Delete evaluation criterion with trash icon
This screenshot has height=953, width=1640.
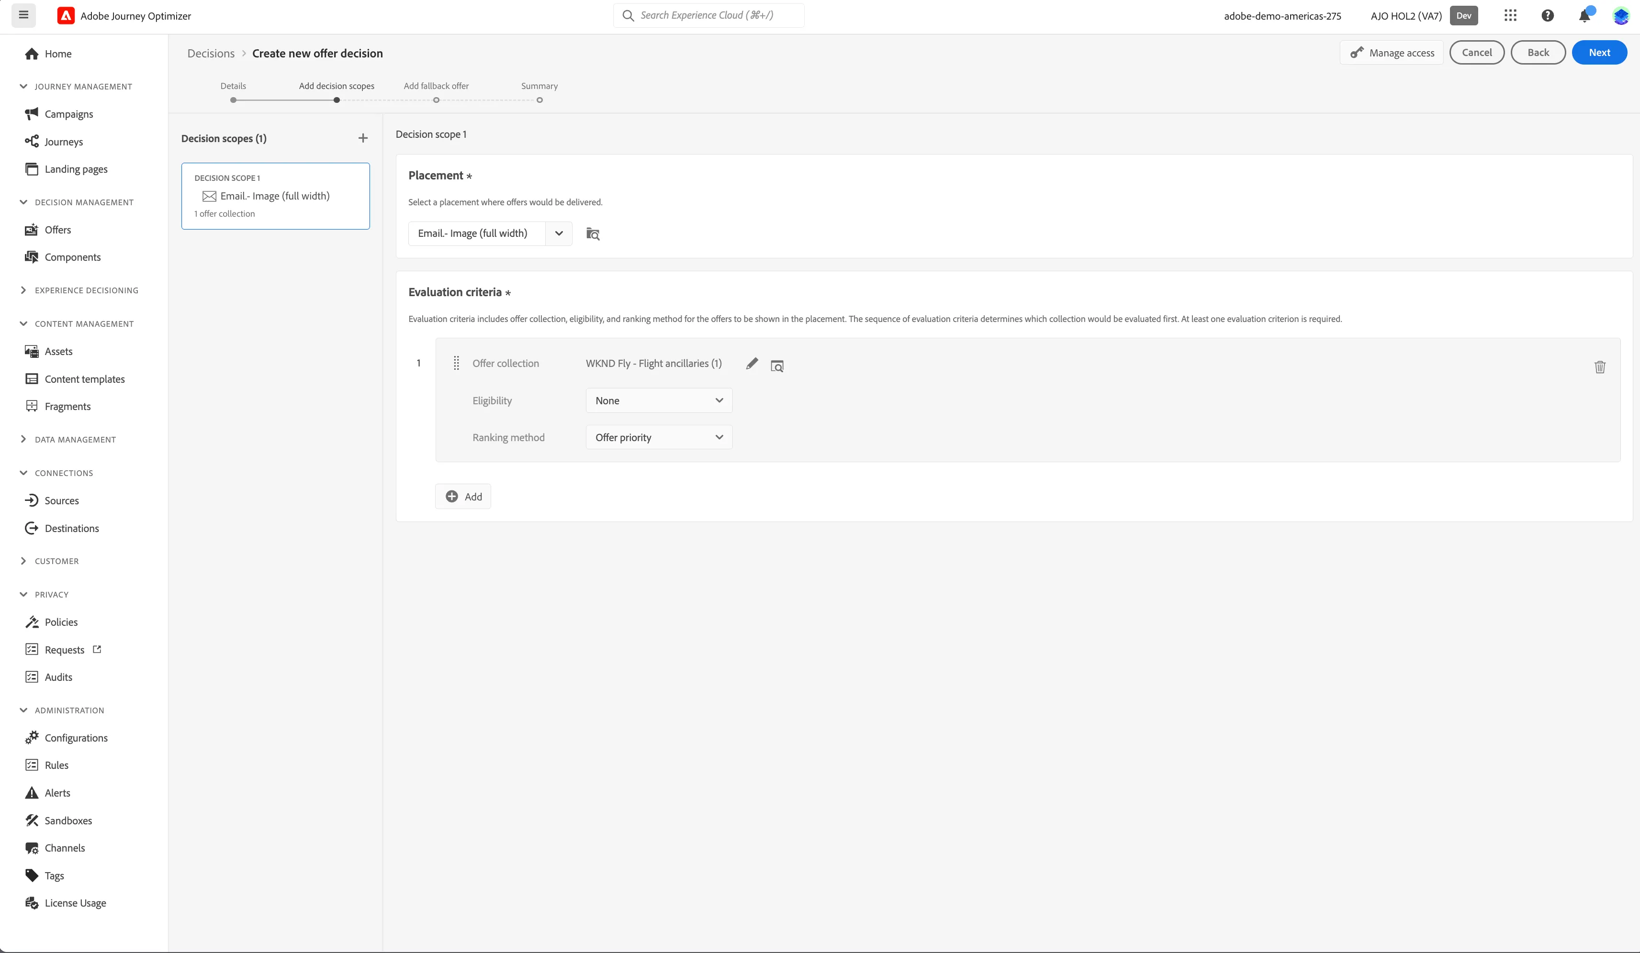tap(1600, 367)
